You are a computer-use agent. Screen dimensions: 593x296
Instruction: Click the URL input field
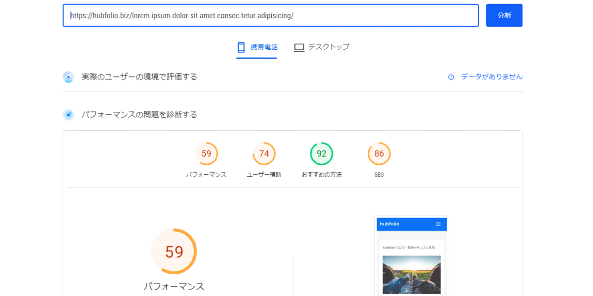click(271, 15)
